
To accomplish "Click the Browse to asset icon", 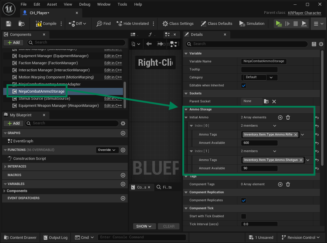I will point(22,24).
